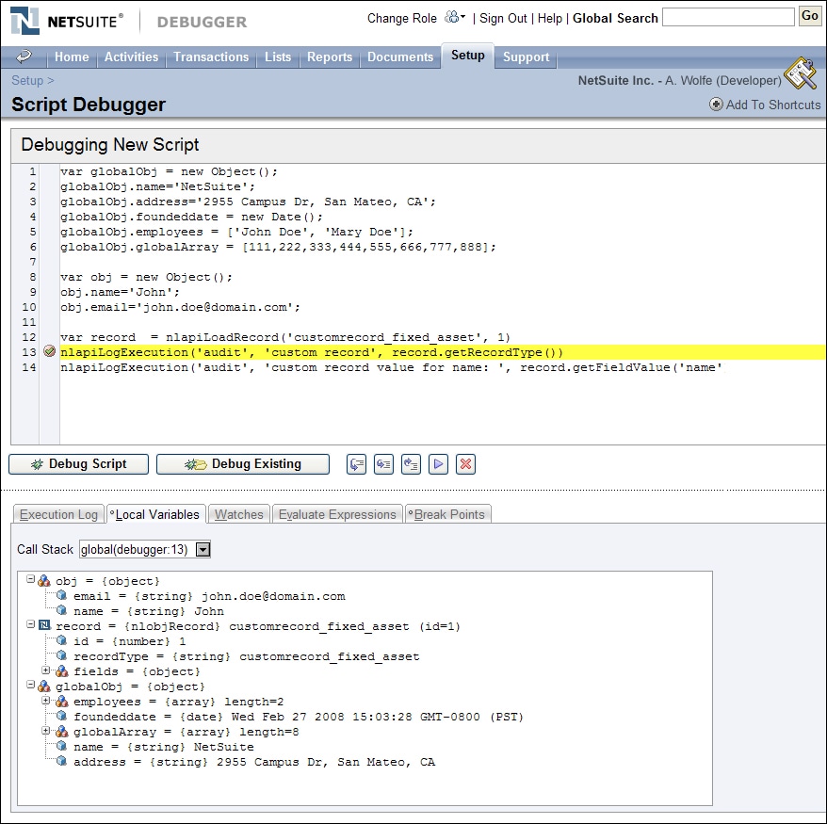Select the Local Variables tab
This screenshot has height=824, width=827.
(x=156, y=514)
